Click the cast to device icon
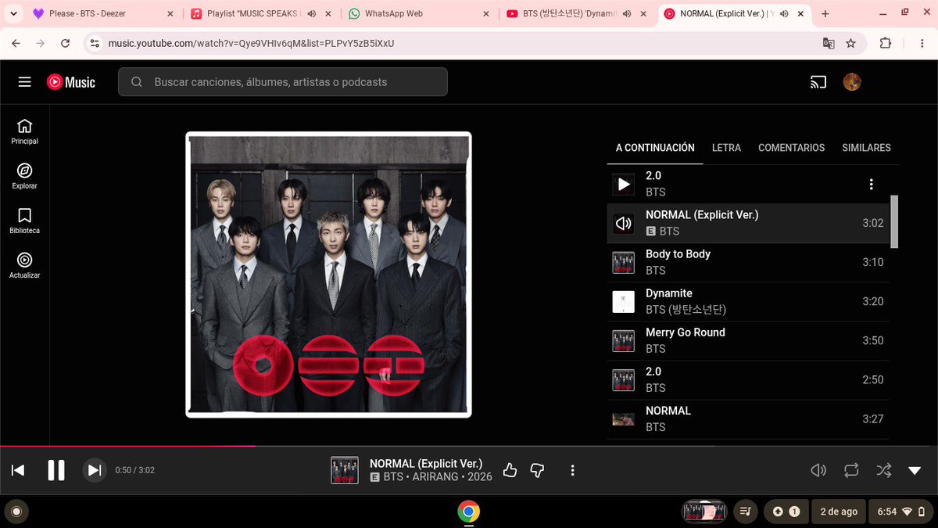Screen dimensions: 938x528 tap(818, 82)
